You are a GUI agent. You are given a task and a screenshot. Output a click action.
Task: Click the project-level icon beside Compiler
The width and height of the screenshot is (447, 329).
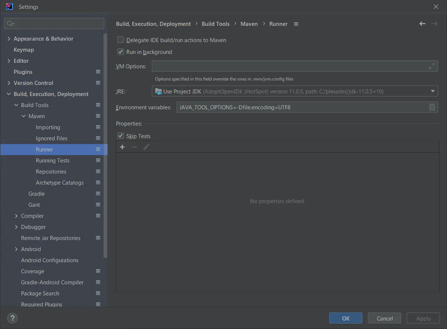(98, 216)
